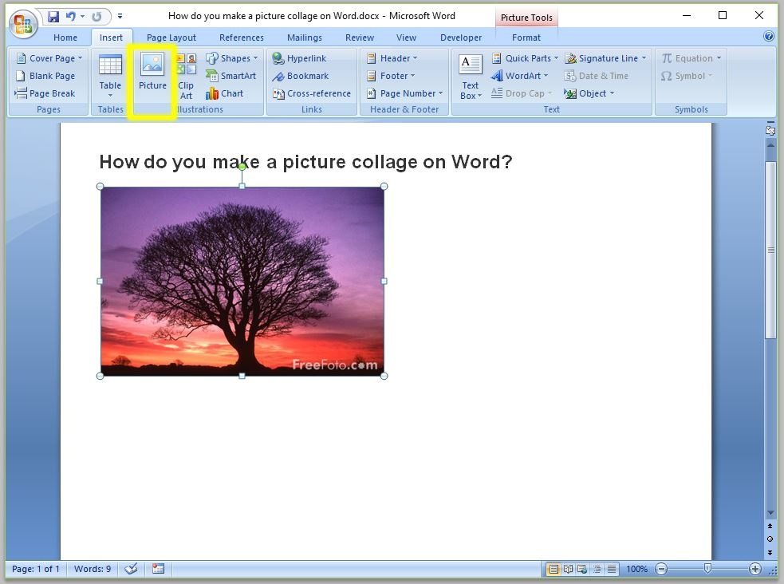Open the Review tab

click(x=360, y=37)
